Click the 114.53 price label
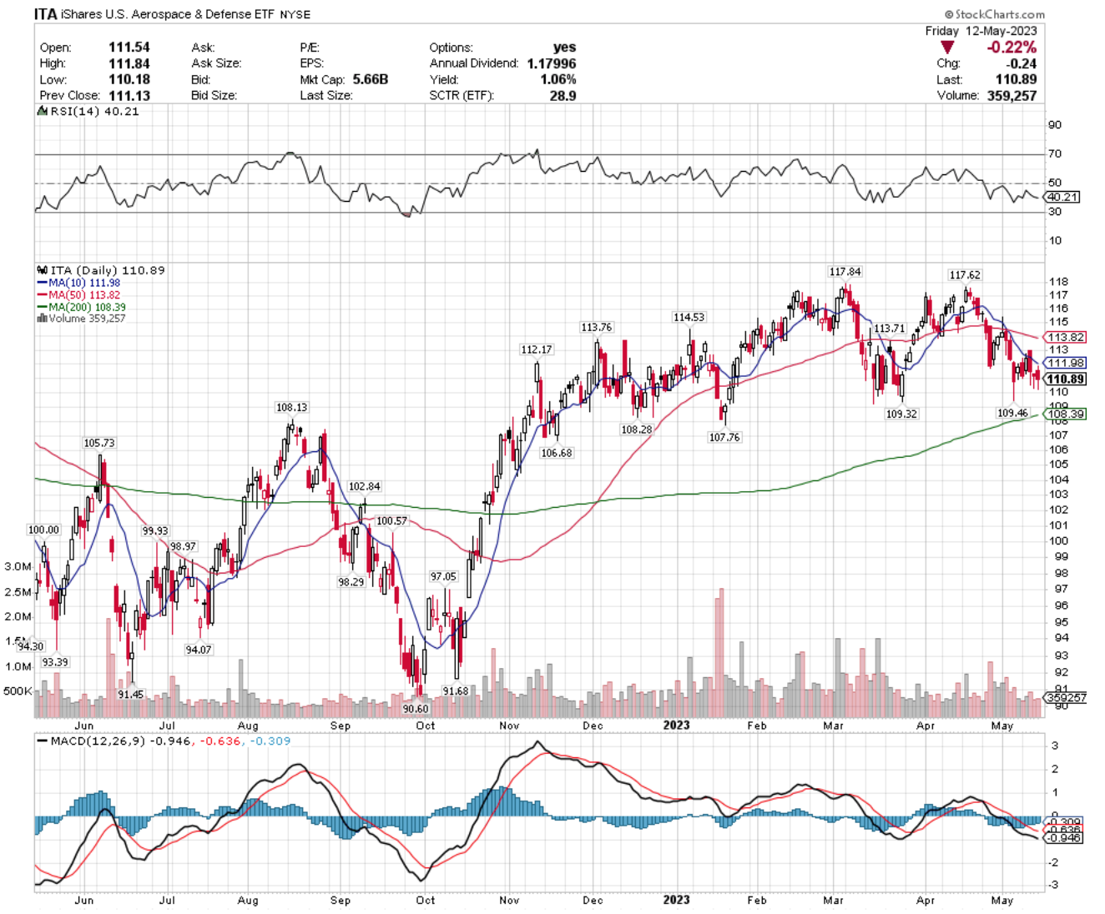This screenshot has width=1105, height=914. click(x=689, y=317)
